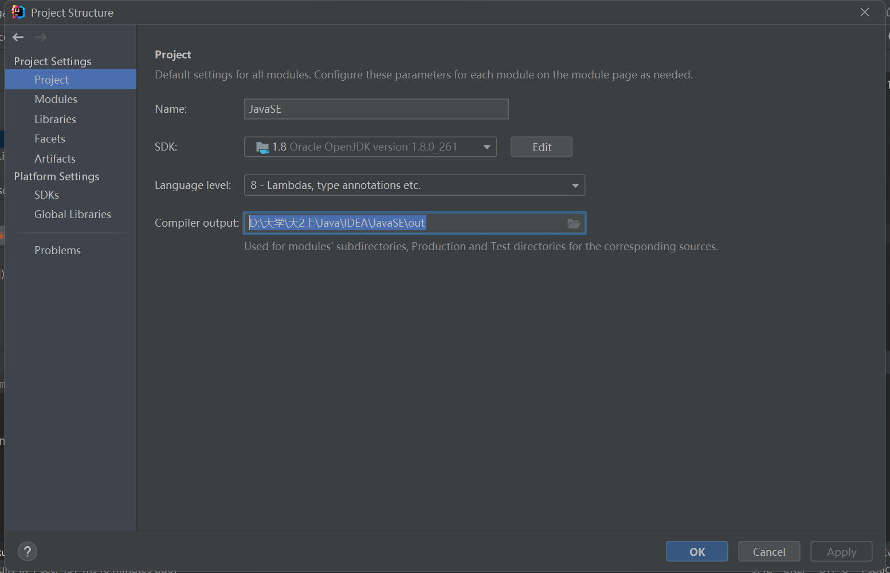
Task: Select Artifacts in the sidebar
Action: pyautogui.click(x=55, y=159)
